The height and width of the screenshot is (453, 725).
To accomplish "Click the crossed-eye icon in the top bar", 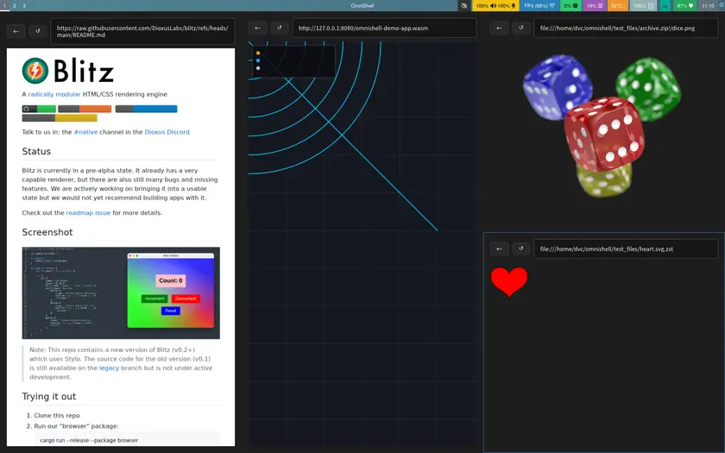I will [464, 5].
